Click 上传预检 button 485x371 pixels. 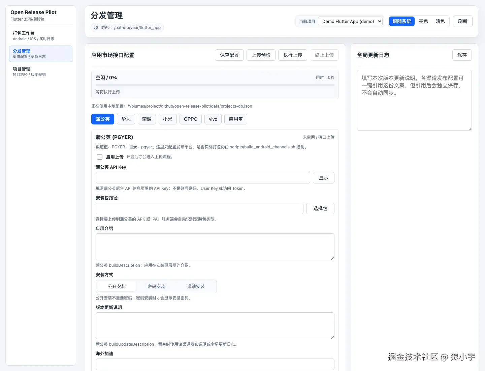tap(261, 55)
